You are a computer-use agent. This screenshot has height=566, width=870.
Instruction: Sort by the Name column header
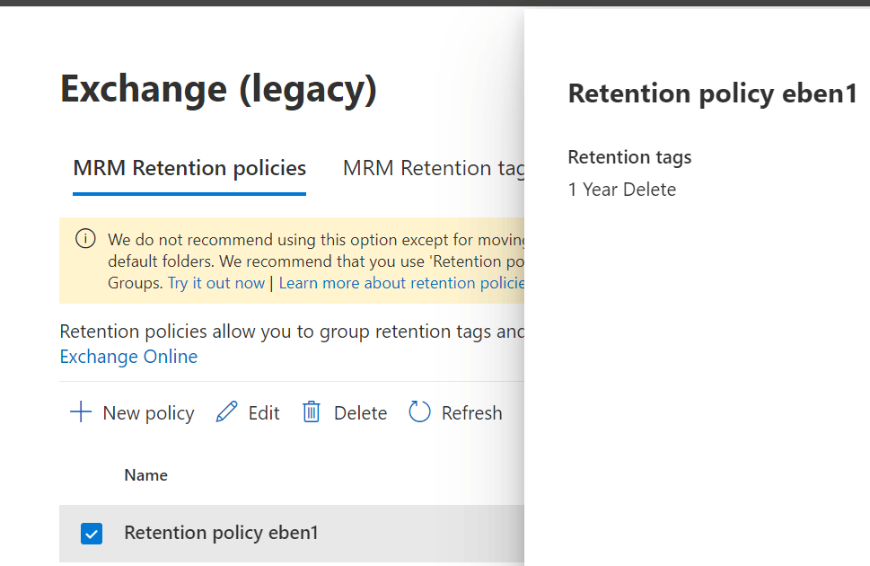point(145,475)
